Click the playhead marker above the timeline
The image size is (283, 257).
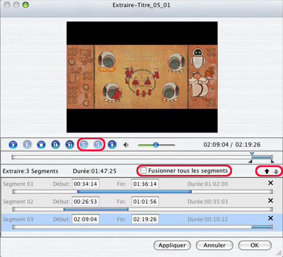pos(252,153)
